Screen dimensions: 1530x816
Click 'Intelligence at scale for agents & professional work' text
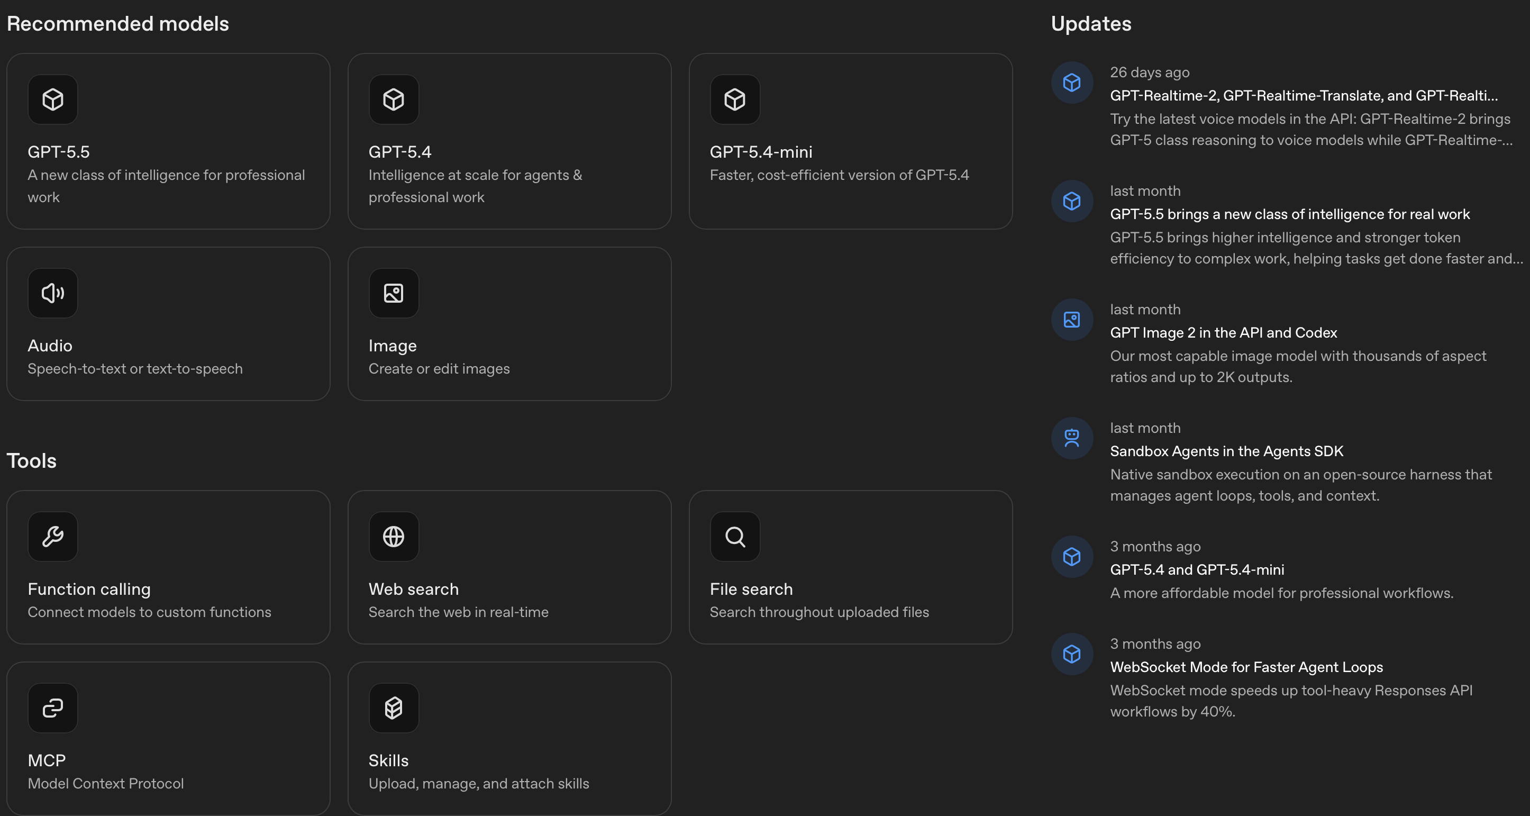pyautogui.click(x=475, y=186)
